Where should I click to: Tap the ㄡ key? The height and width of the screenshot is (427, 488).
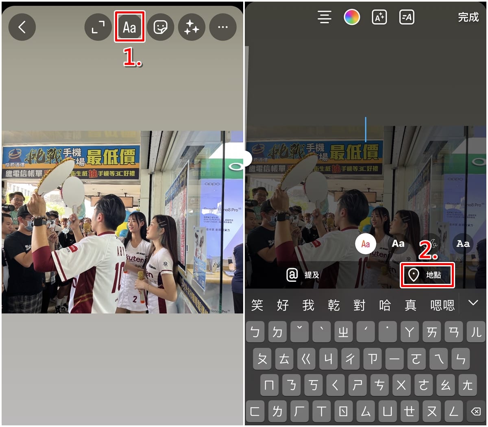coord(432,412)
